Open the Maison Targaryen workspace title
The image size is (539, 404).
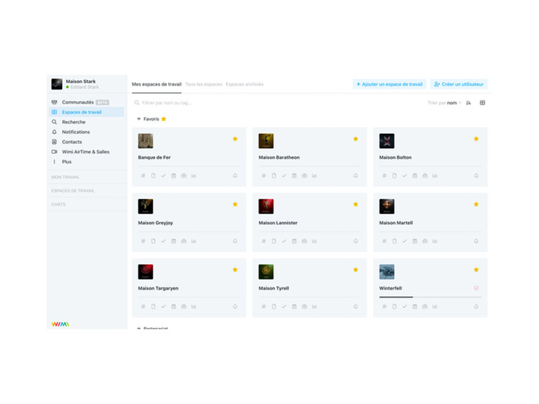158,288
